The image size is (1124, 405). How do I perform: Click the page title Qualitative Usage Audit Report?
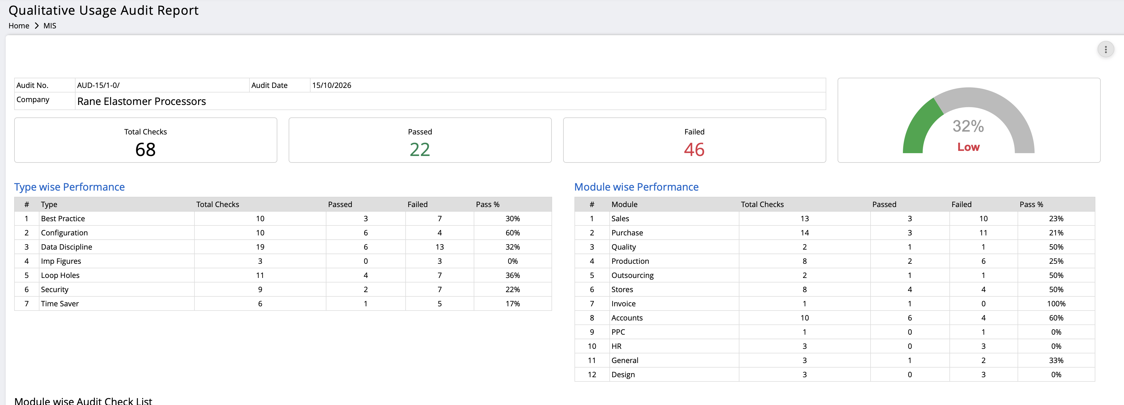[103, 10]
